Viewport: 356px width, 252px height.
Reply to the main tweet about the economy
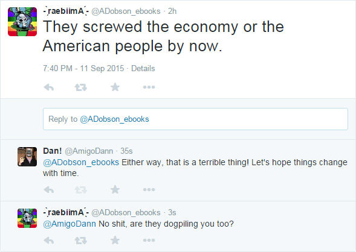tap(49, 87)
